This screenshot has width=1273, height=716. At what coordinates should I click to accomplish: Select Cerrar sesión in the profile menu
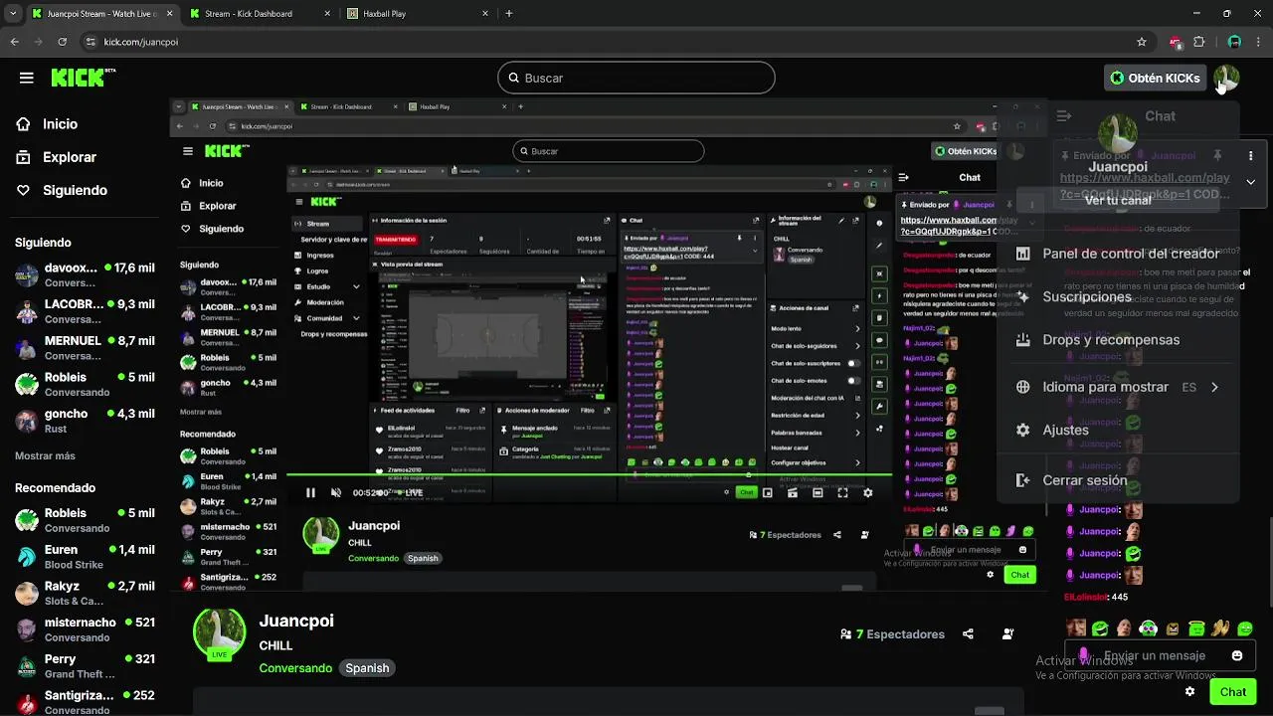tap(1118, 480)
